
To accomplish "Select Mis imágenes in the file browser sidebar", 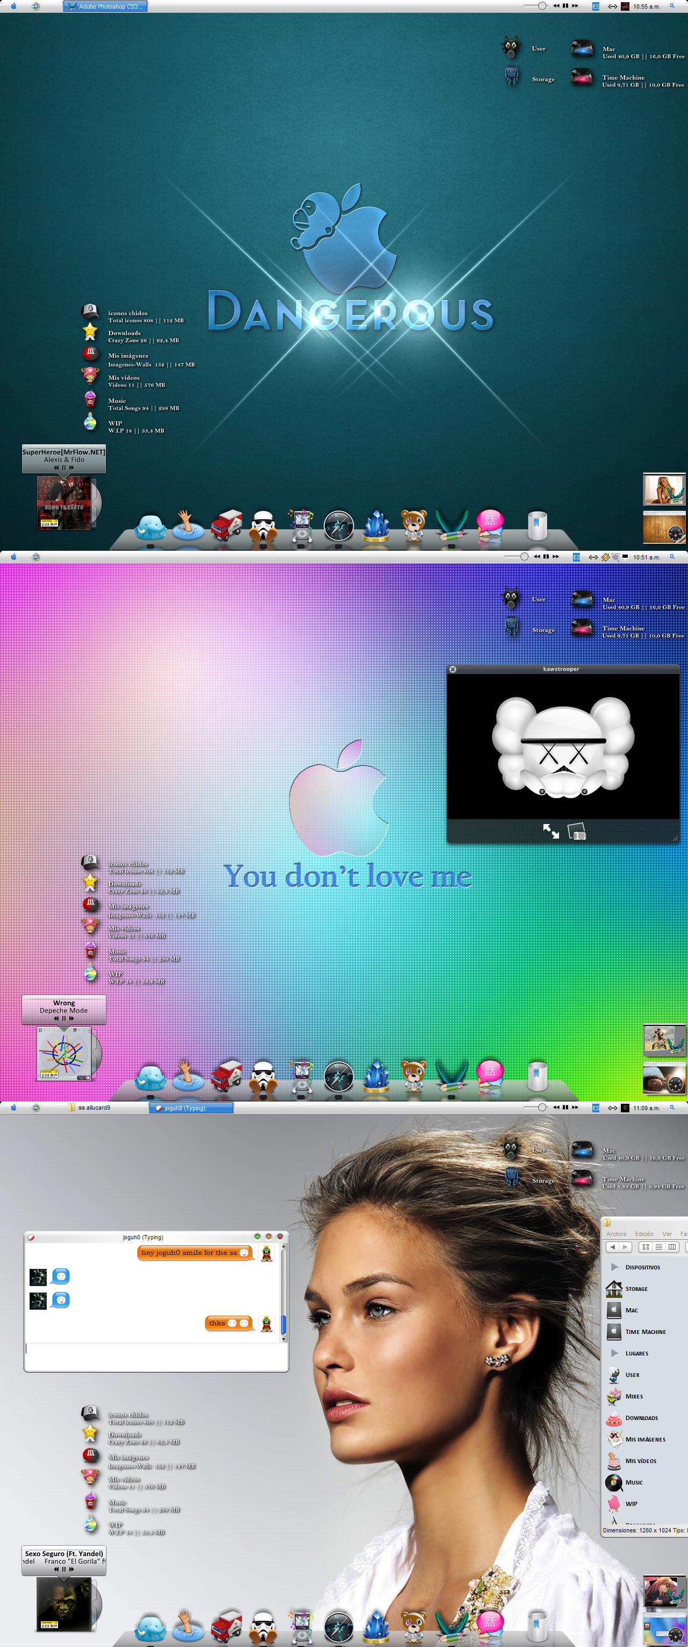I will click(x=636, y=1439).
